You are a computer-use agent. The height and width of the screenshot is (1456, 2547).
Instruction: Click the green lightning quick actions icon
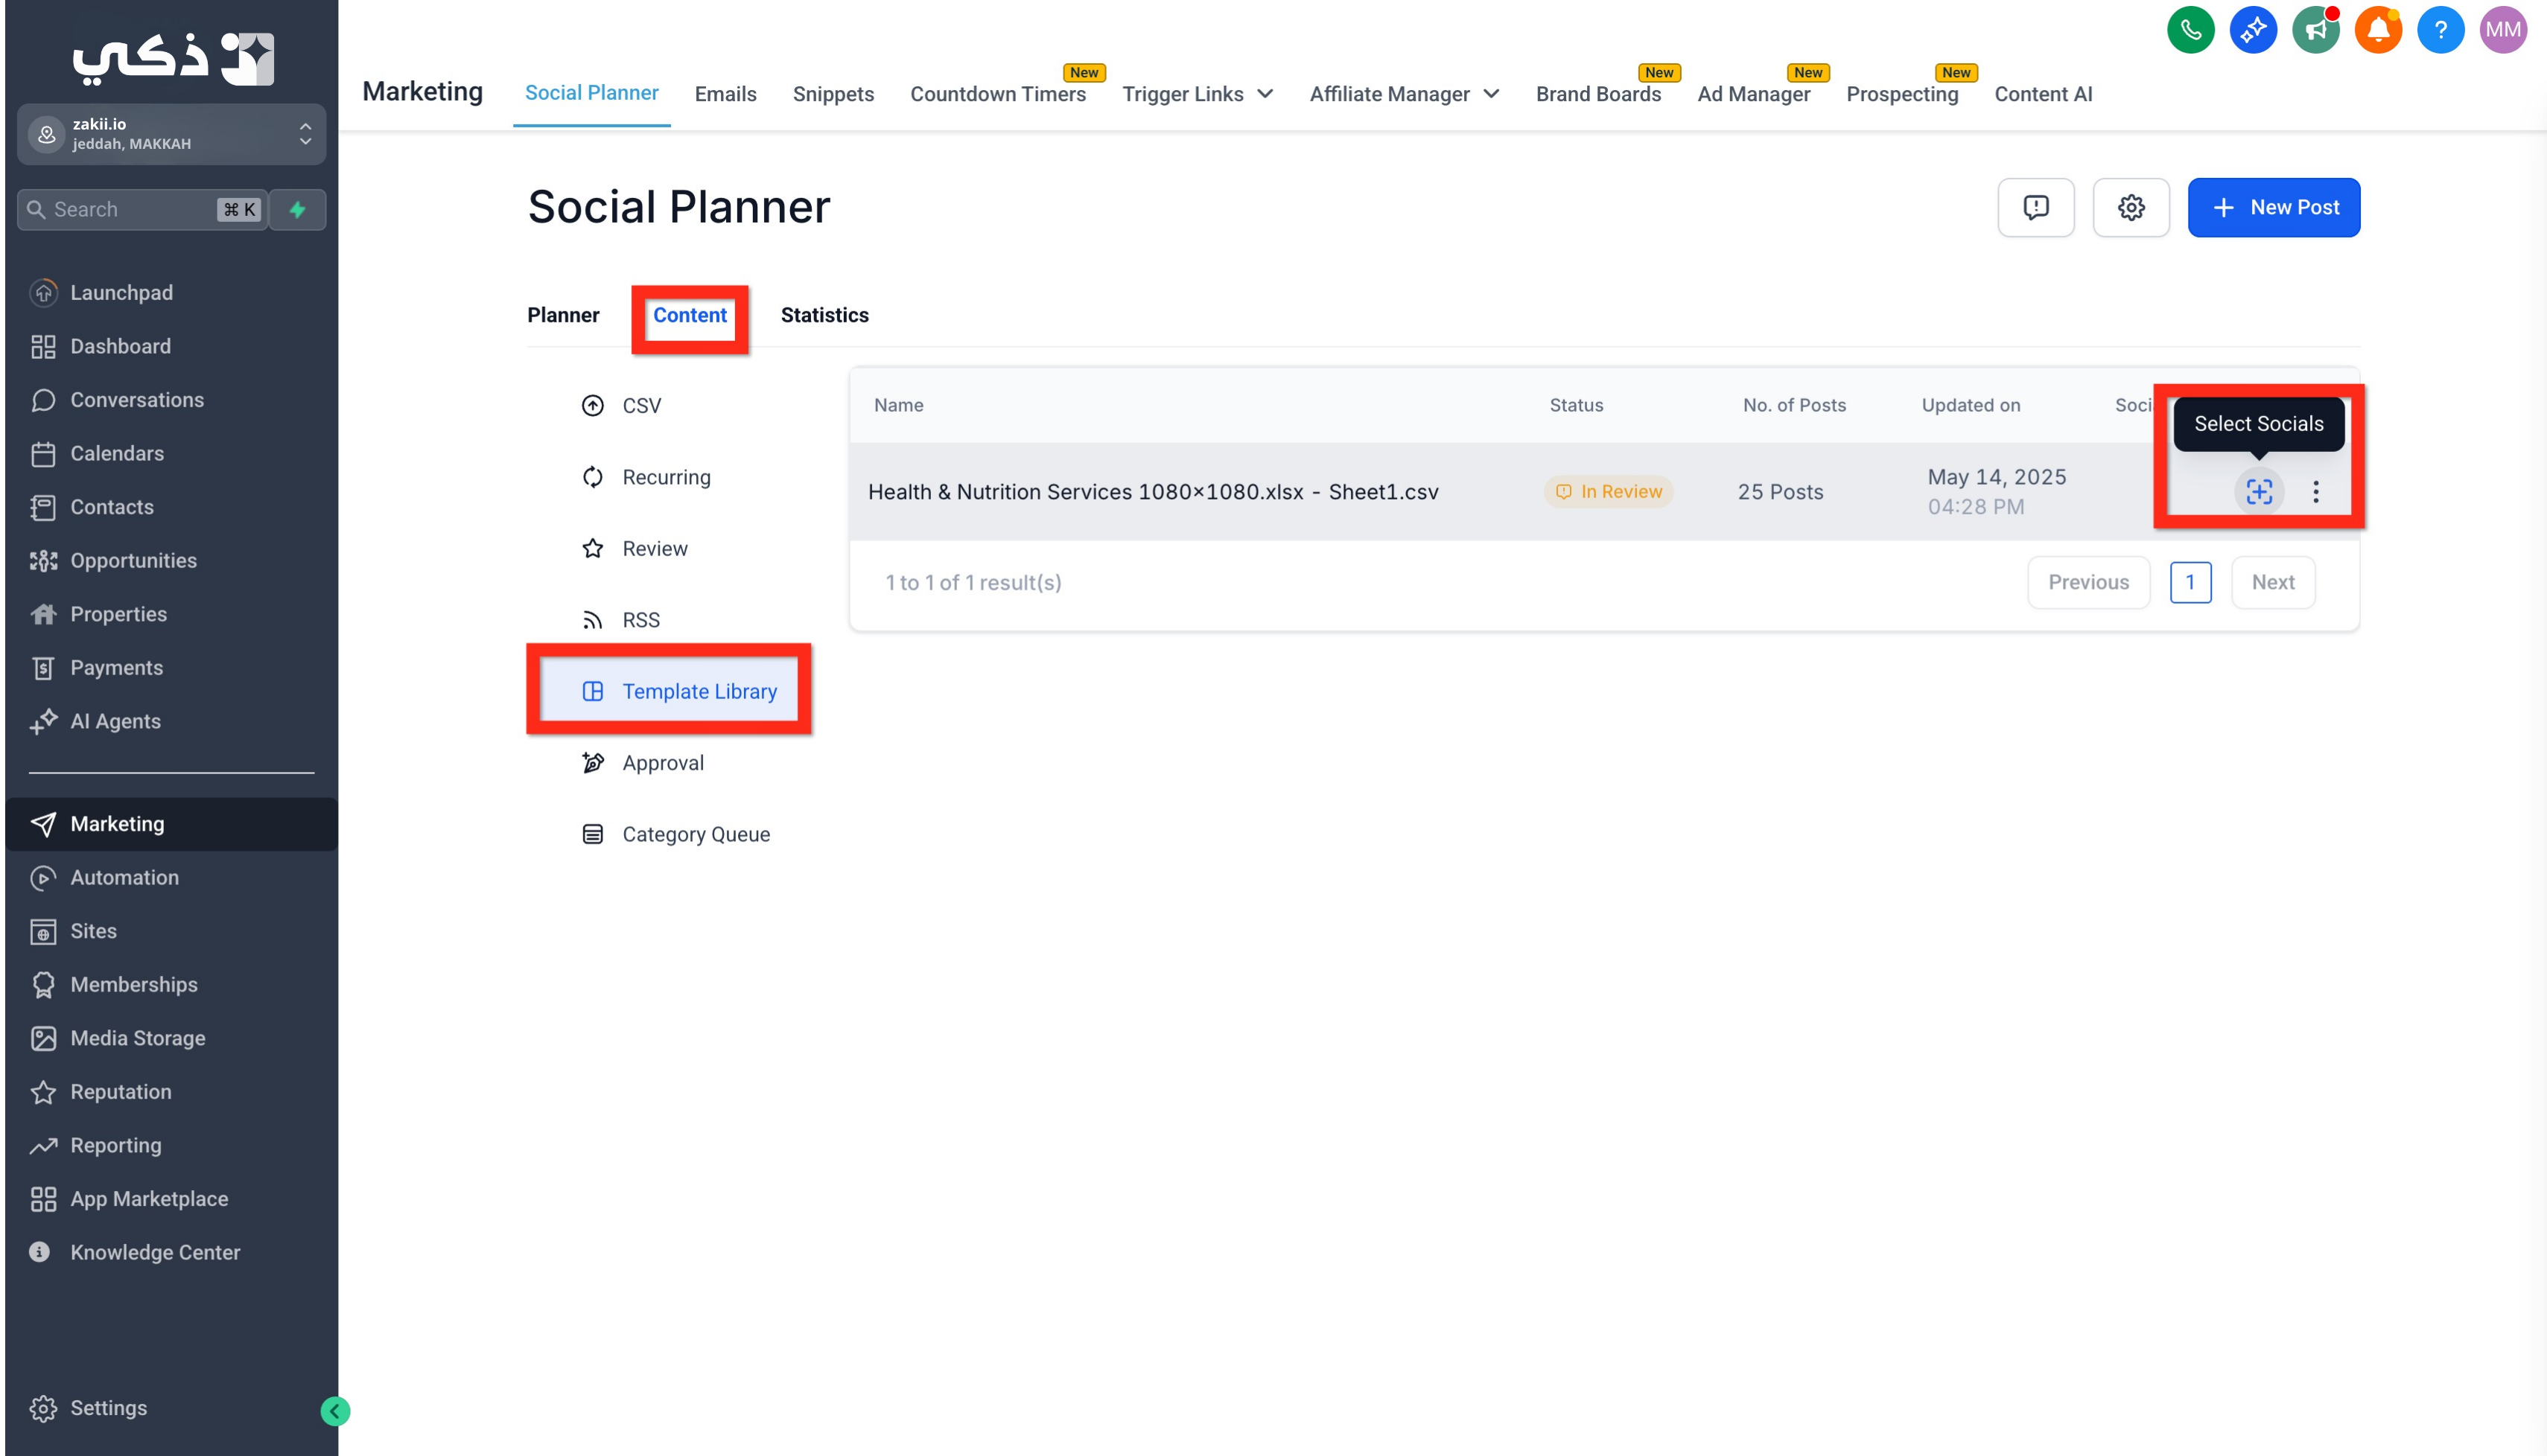(297, 209)
